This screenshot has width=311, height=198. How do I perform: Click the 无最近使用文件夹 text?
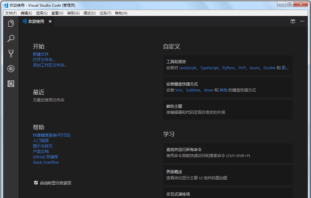[x=49, y=100]
